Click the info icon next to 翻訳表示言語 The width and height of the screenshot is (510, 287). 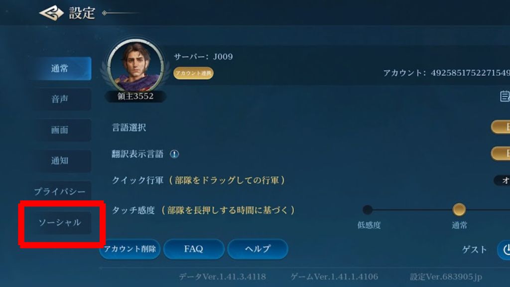(174, 154)
